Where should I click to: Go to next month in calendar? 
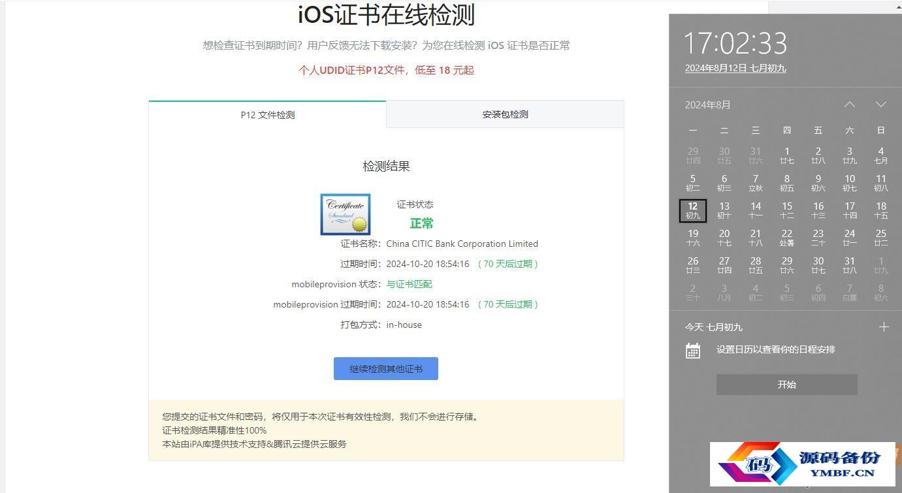[880, 104]
